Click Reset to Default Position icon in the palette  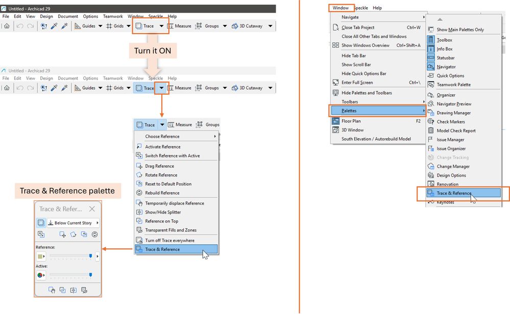pyautogui.click(x=84, y=234)
